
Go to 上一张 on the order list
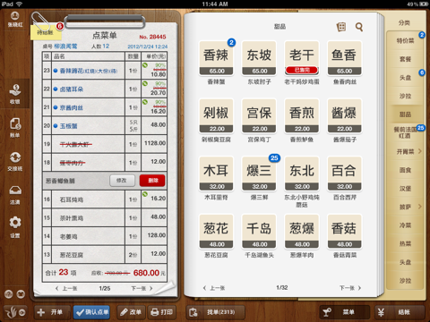66,288
